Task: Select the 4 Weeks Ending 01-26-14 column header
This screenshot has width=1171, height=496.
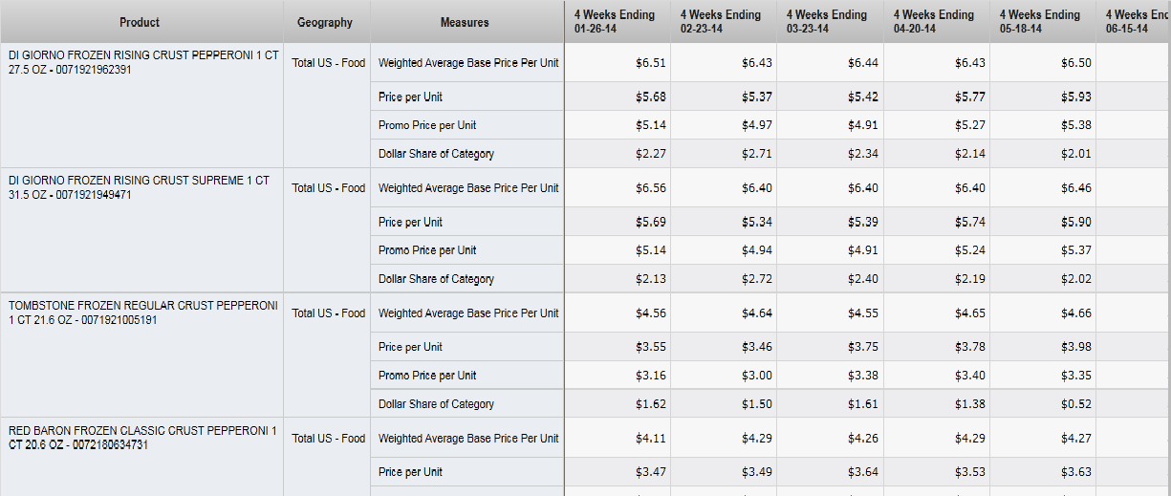Action: click(x=615, y=22)
